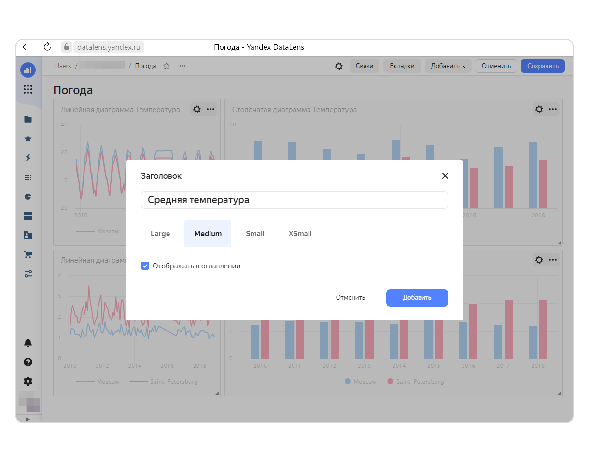Click resize handle of bottom-left line chart widget

coord(217,393)
